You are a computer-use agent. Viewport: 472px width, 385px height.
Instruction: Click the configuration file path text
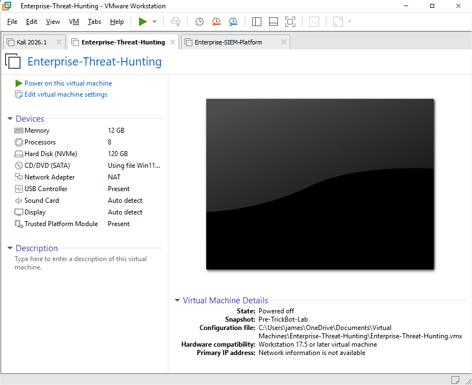(360, 332)
